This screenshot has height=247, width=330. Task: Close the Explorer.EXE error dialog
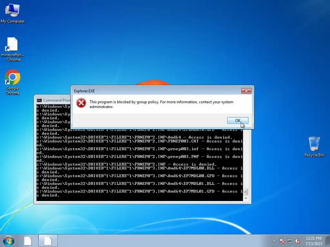(x=246, y=91)
